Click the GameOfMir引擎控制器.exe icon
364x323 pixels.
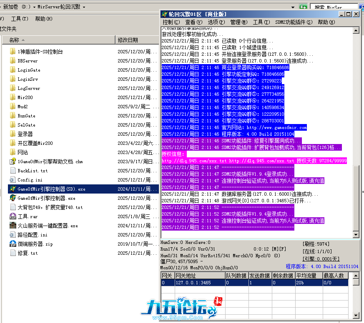13,198
